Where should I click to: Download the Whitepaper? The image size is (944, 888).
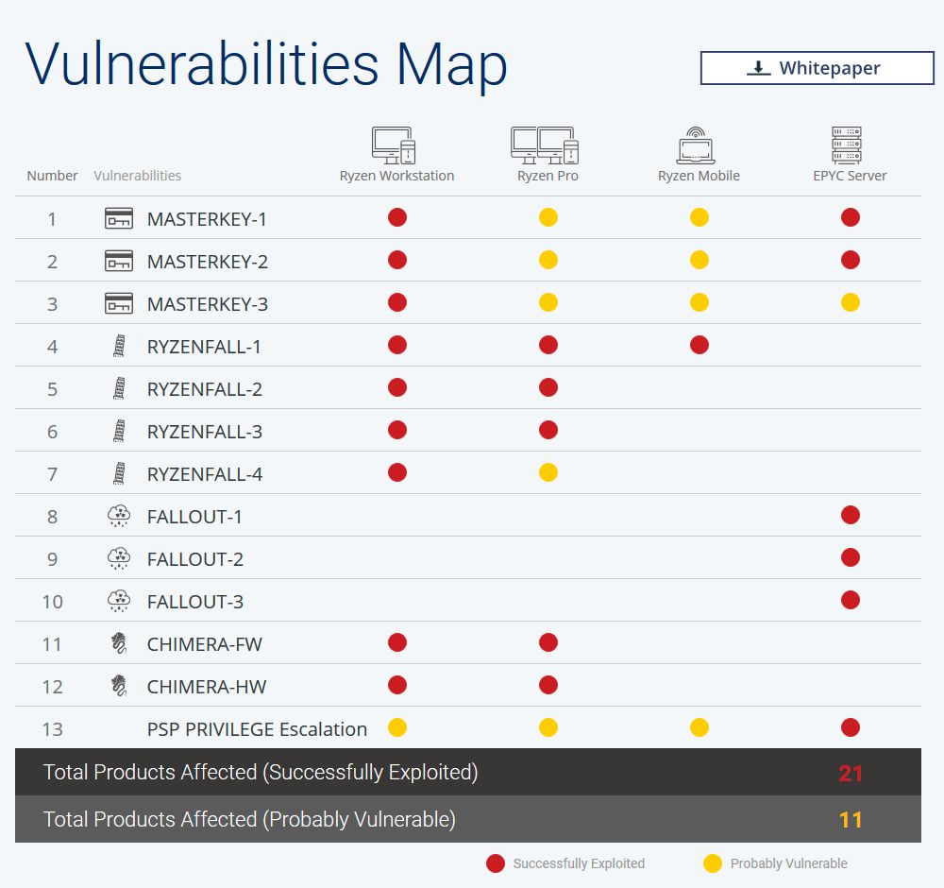pyautogui.click(x=817, y=68)
